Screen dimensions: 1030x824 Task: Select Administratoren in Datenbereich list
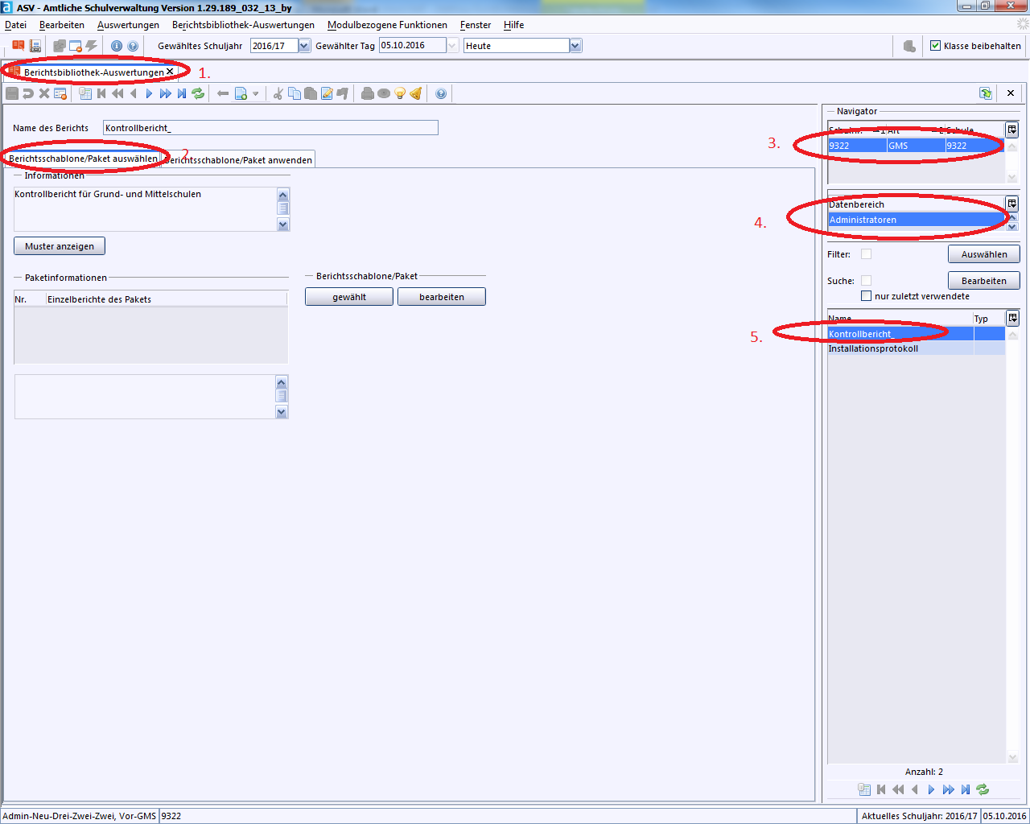pos(917,219)
